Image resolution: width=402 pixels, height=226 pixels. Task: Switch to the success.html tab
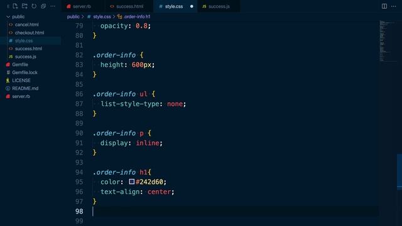click(x=130, y=6)
